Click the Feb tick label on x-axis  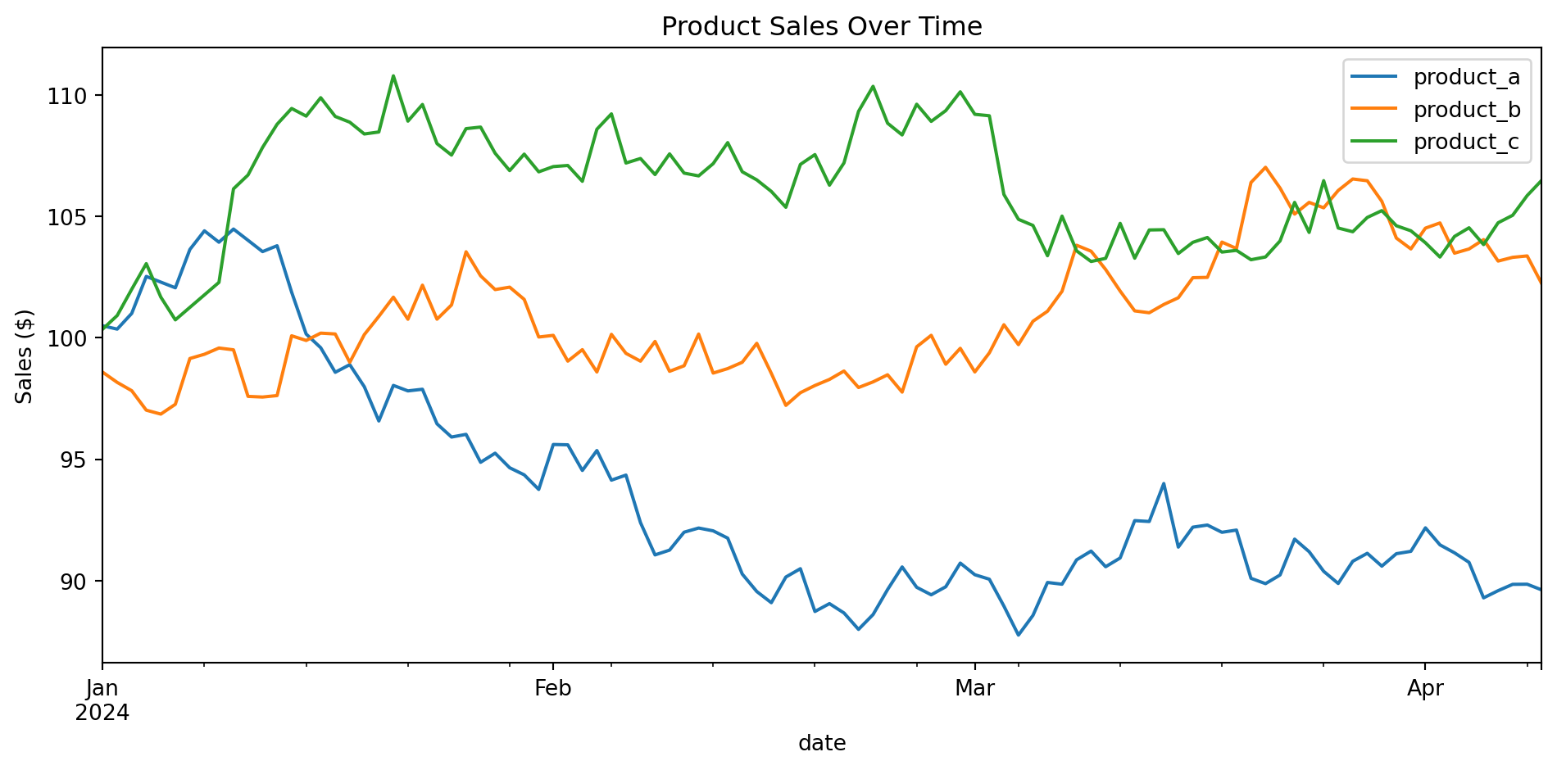(552, 688)
